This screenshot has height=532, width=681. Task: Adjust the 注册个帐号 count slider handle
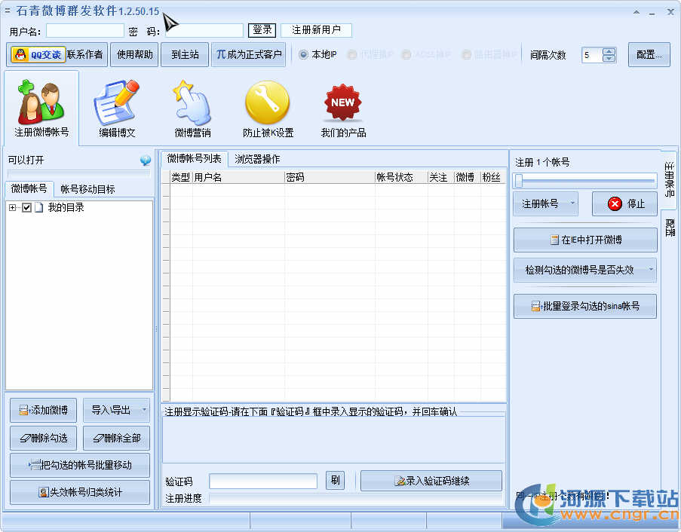pyautogui.click(x=519, y=180)
